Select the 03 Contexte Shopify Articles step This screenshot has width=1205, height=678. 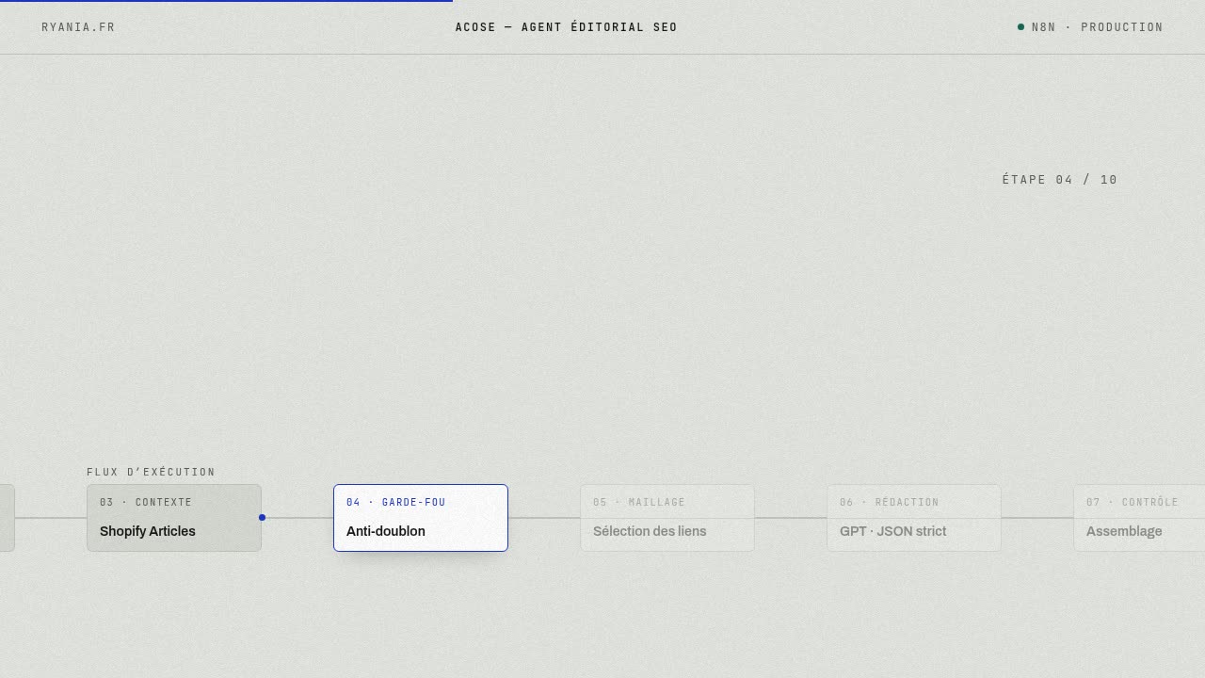174,518
